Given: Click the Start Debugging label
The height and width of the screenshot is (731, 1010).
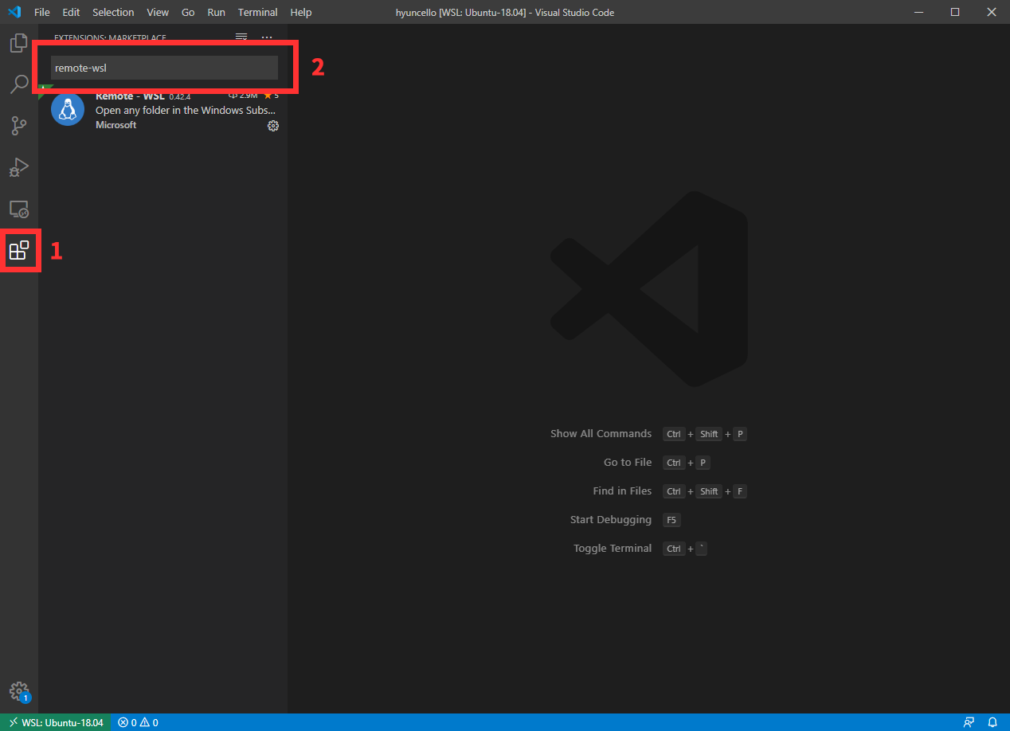Looking at the screenshot, I should [611, 520].
